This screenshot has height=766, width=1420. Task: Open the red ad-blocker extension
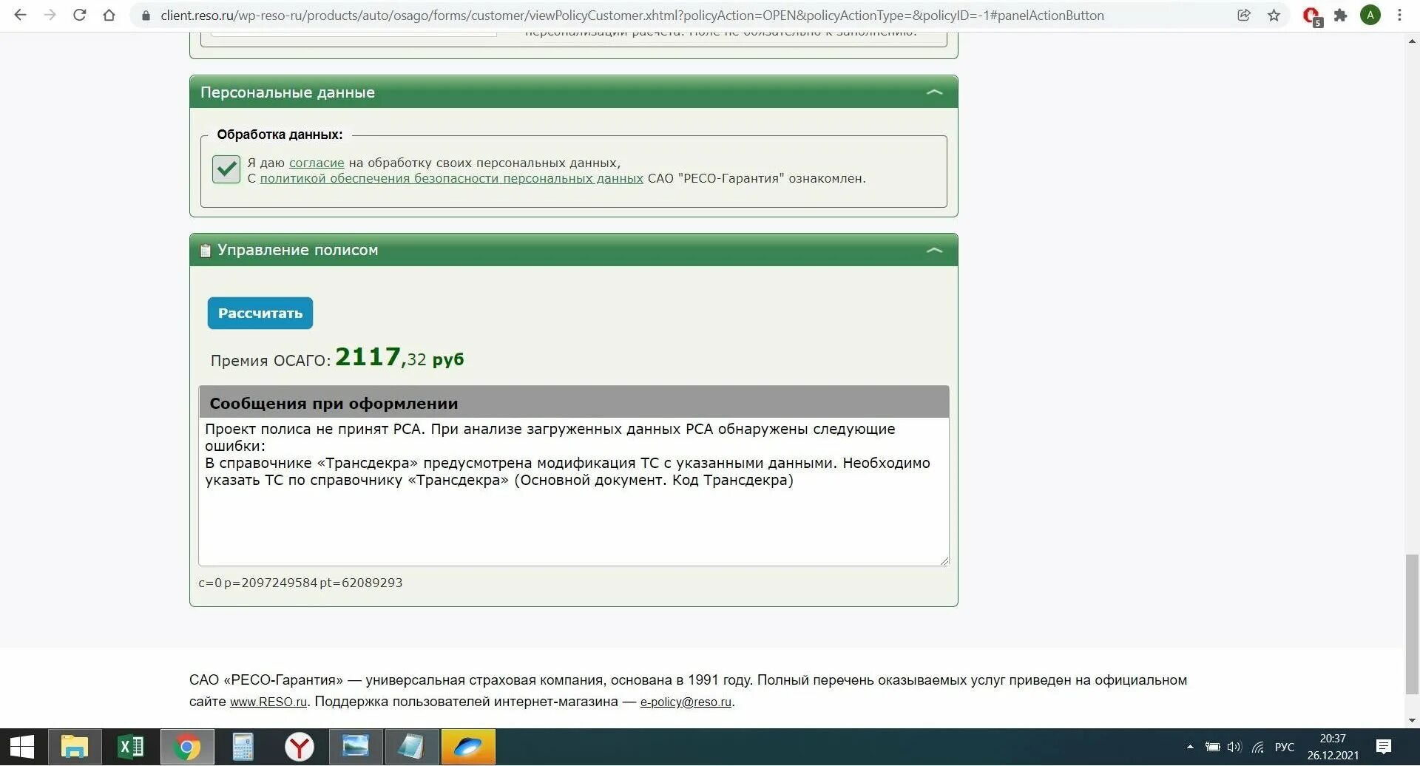point(1312,16)
